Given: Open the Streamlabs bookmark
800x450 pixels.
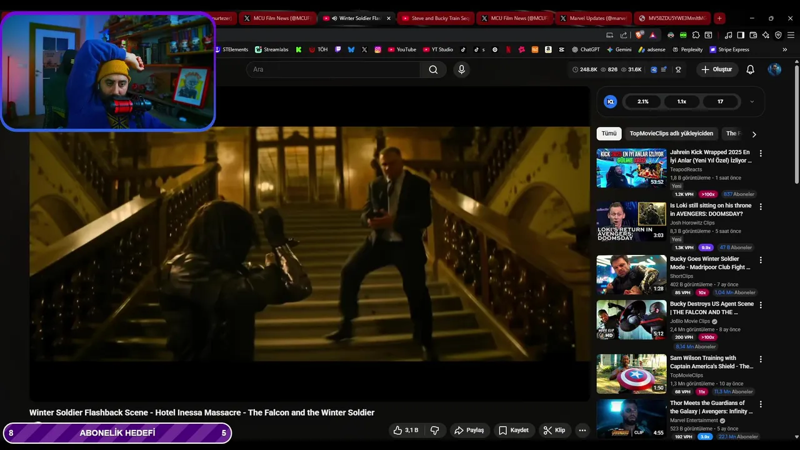Looking at the screenshot, I should click(272, 49).
